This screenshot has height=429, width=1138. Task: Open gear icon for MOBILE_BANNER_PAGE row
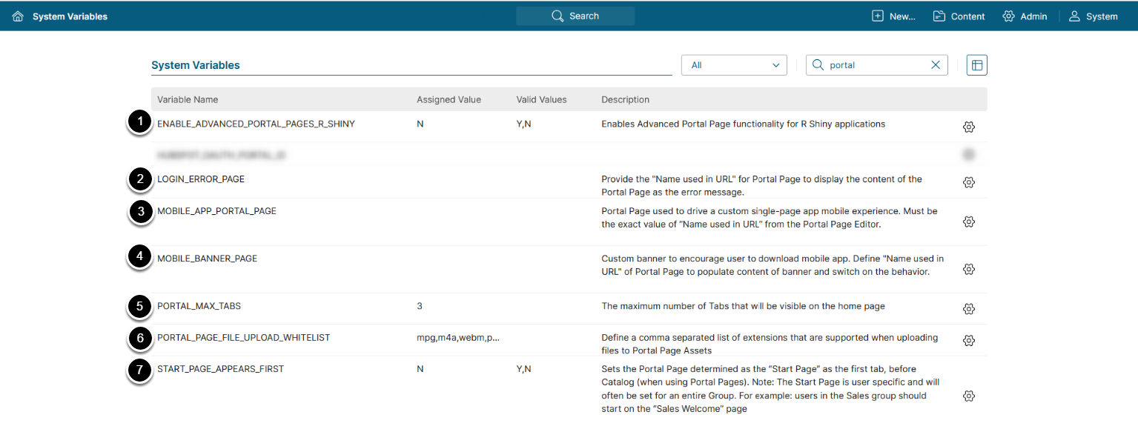point(968,269)
